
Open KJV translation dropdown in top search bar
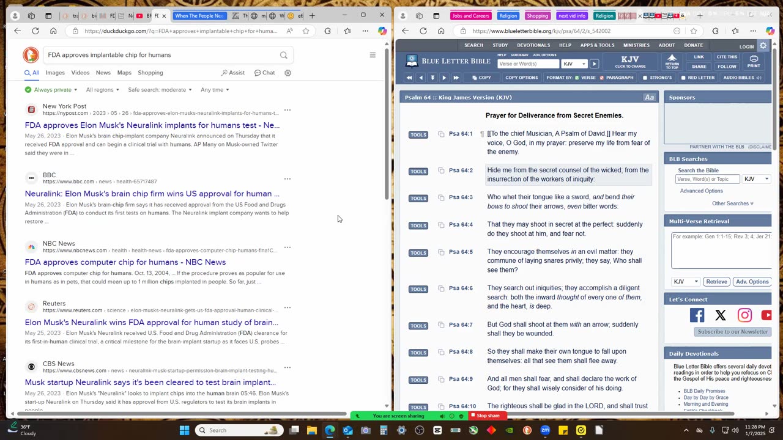point(574,64)
